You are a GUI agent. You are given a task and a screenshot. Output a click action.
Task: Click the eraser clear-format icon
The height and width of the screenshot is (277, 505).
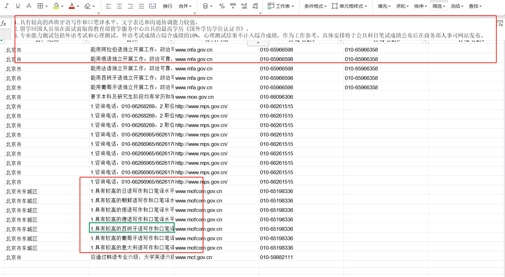pyautogui.click(x=88, y=6)
